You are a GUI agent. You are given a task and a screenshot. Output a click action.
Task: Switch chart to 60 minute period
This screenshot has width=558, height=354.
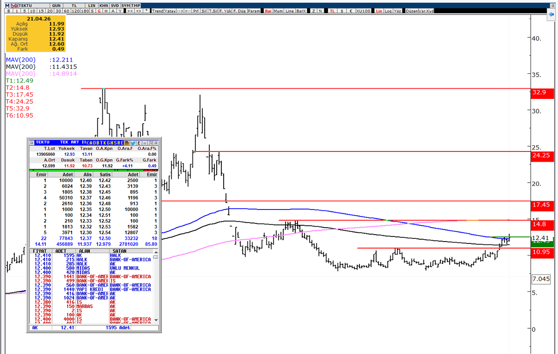(66, 11)
